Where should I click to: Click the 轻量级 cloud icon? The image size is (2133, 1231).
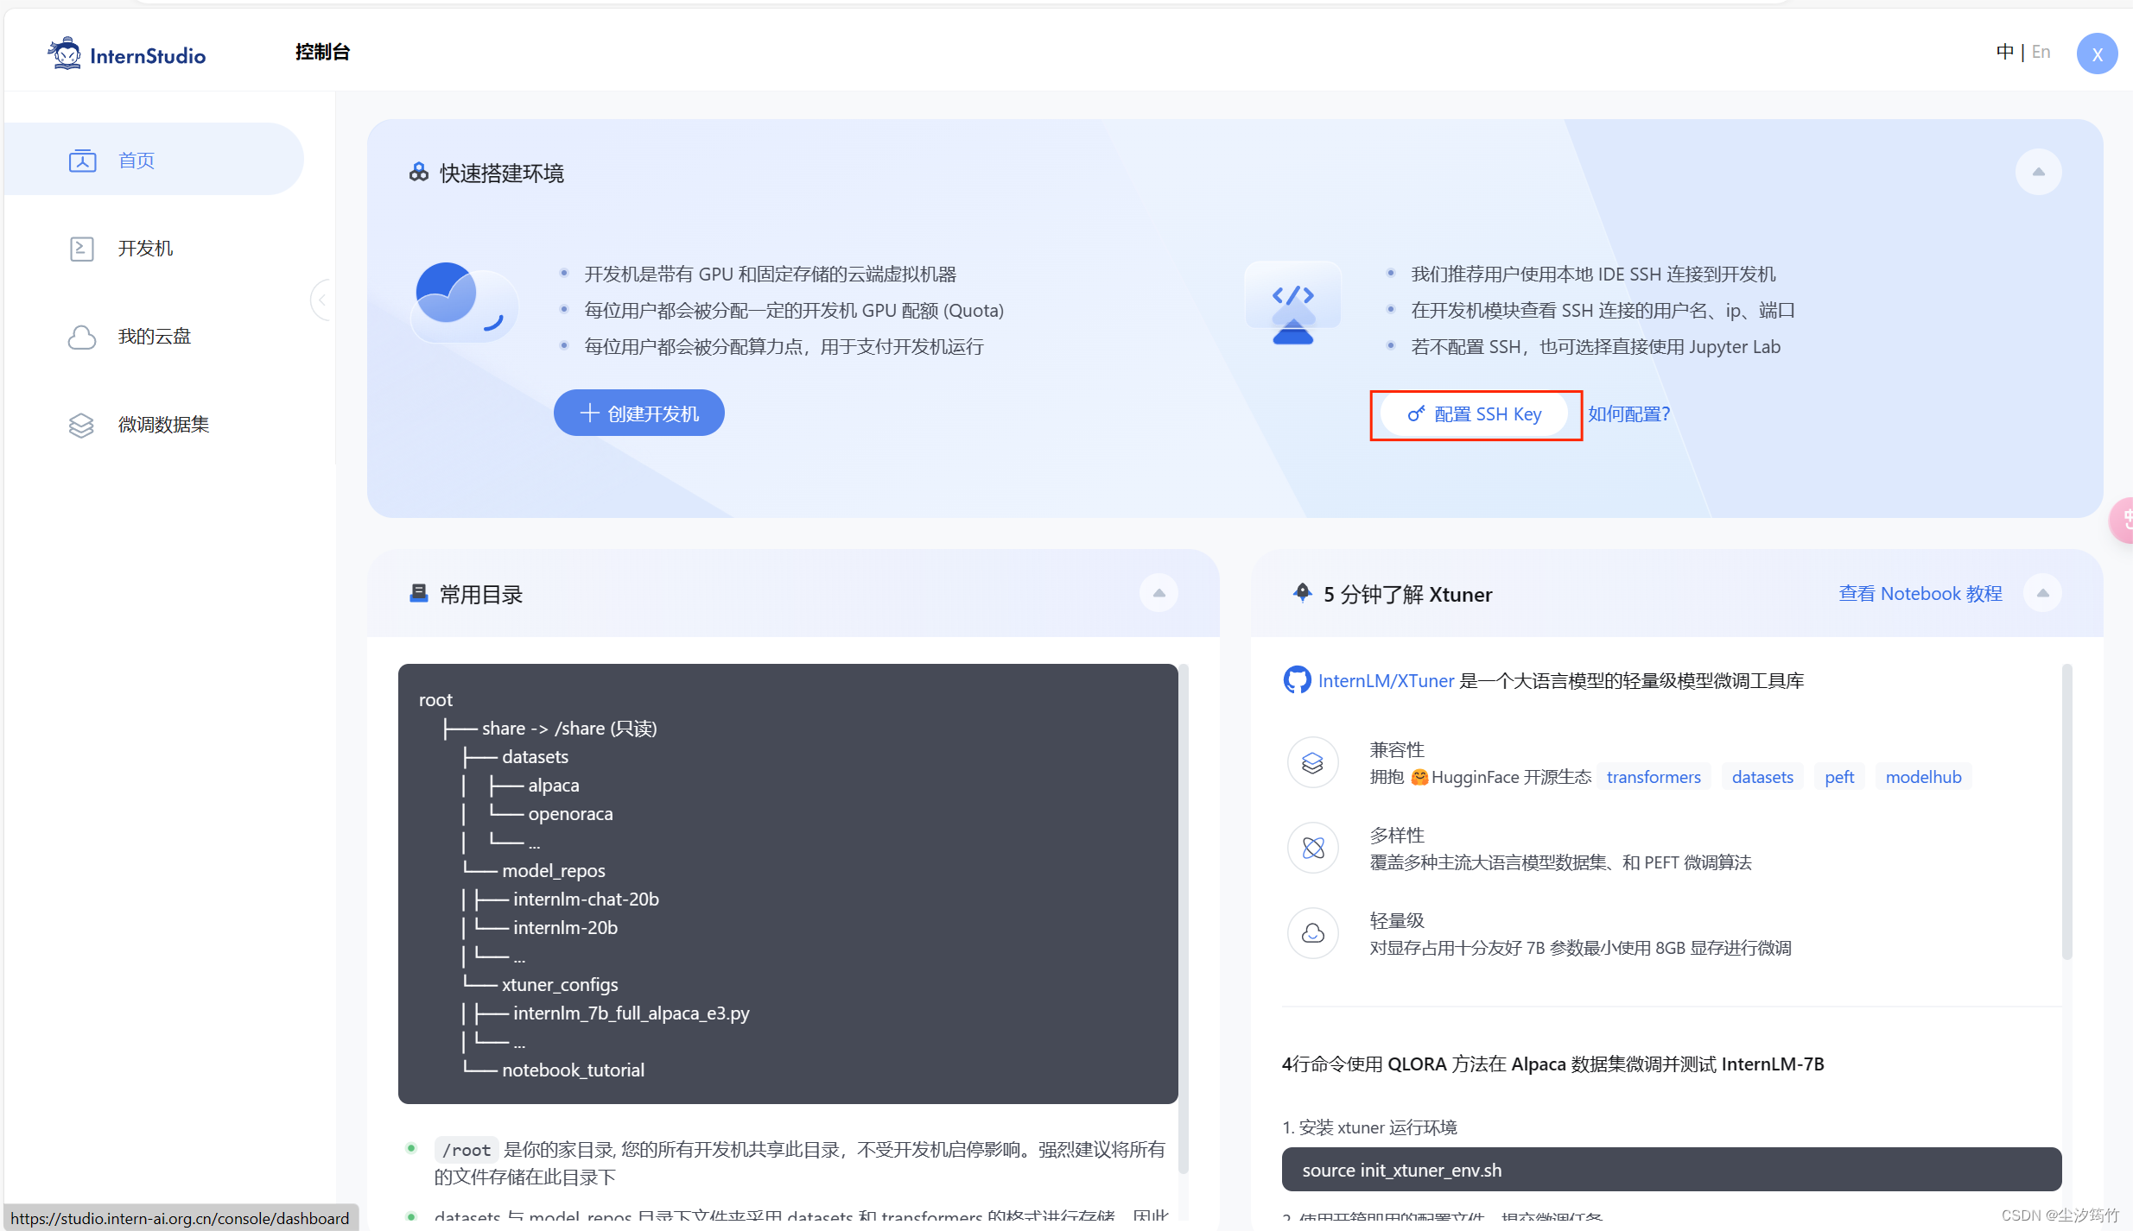pyautogui.click(x=1312, y=932)
